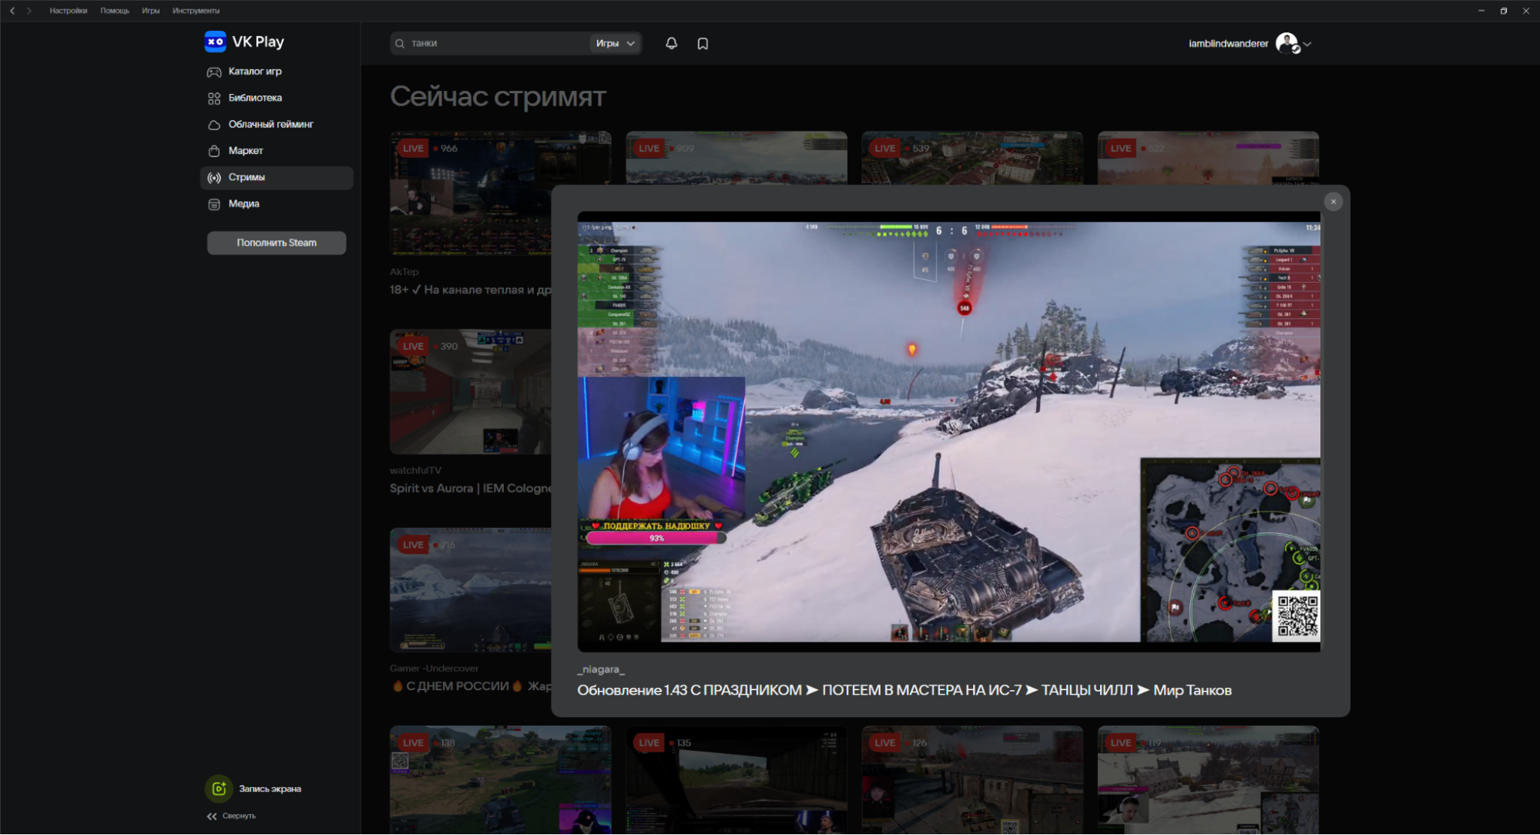Click the search magnifier icon
1540x835 pixels.
click(x=400, y=44)
